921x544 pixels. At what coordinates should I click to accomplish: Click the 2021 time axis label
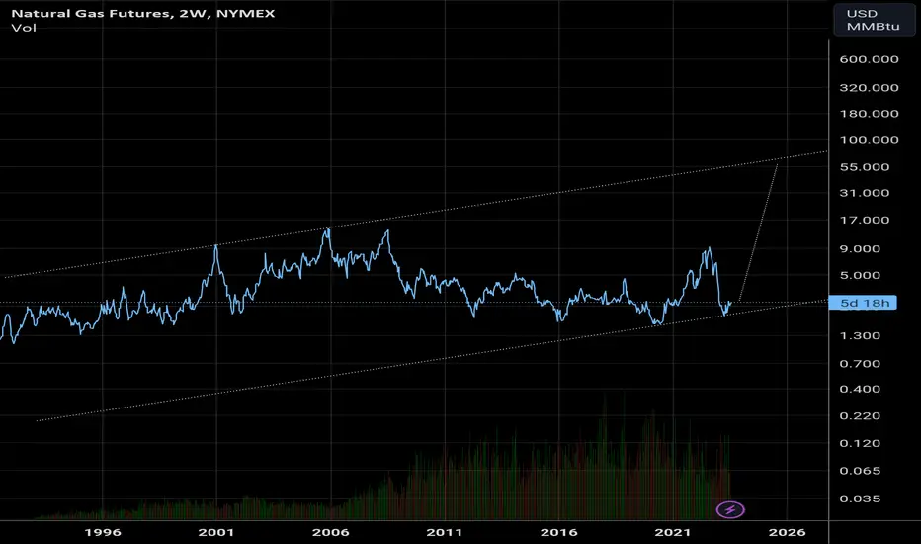673,532
